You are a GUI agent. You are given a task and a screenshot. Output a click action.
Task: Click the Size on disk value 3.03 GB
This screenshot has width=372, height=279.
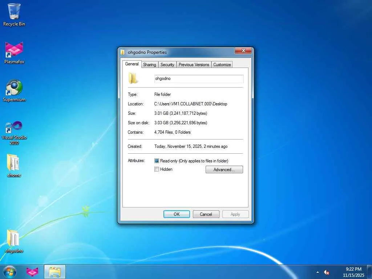181,123
